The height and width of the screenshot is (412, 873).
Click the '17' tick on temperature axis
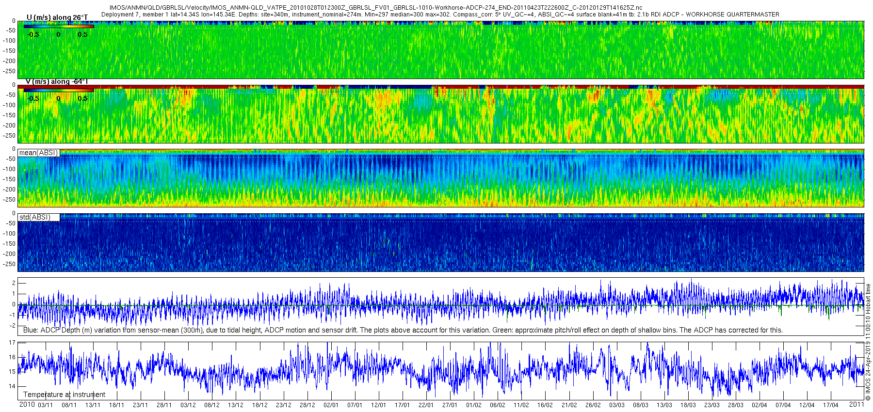click(x=12, y=343)
